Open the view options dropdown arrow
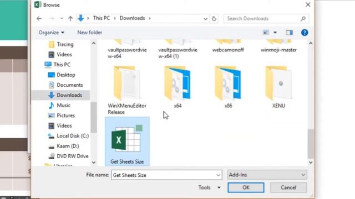355x199 pixels. pos(275,33)
